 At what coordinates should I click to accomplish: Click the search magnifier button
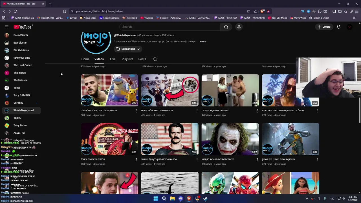(226, 27)
